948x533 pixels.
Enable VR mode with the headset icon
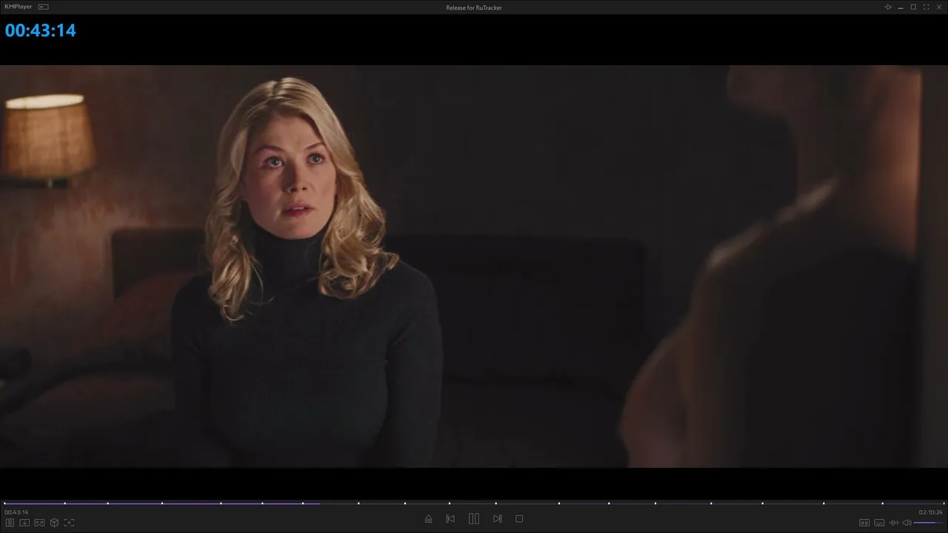coord(39,523)
